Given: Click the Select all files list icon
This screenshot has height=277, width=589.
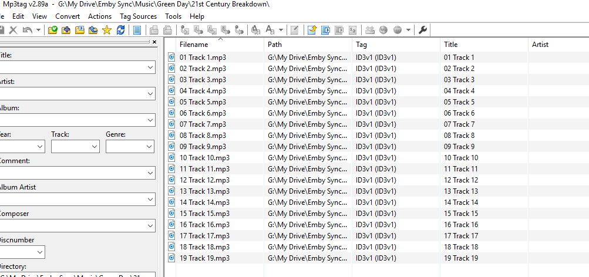Looking at the screenshot, I should [x=137, y=30].
